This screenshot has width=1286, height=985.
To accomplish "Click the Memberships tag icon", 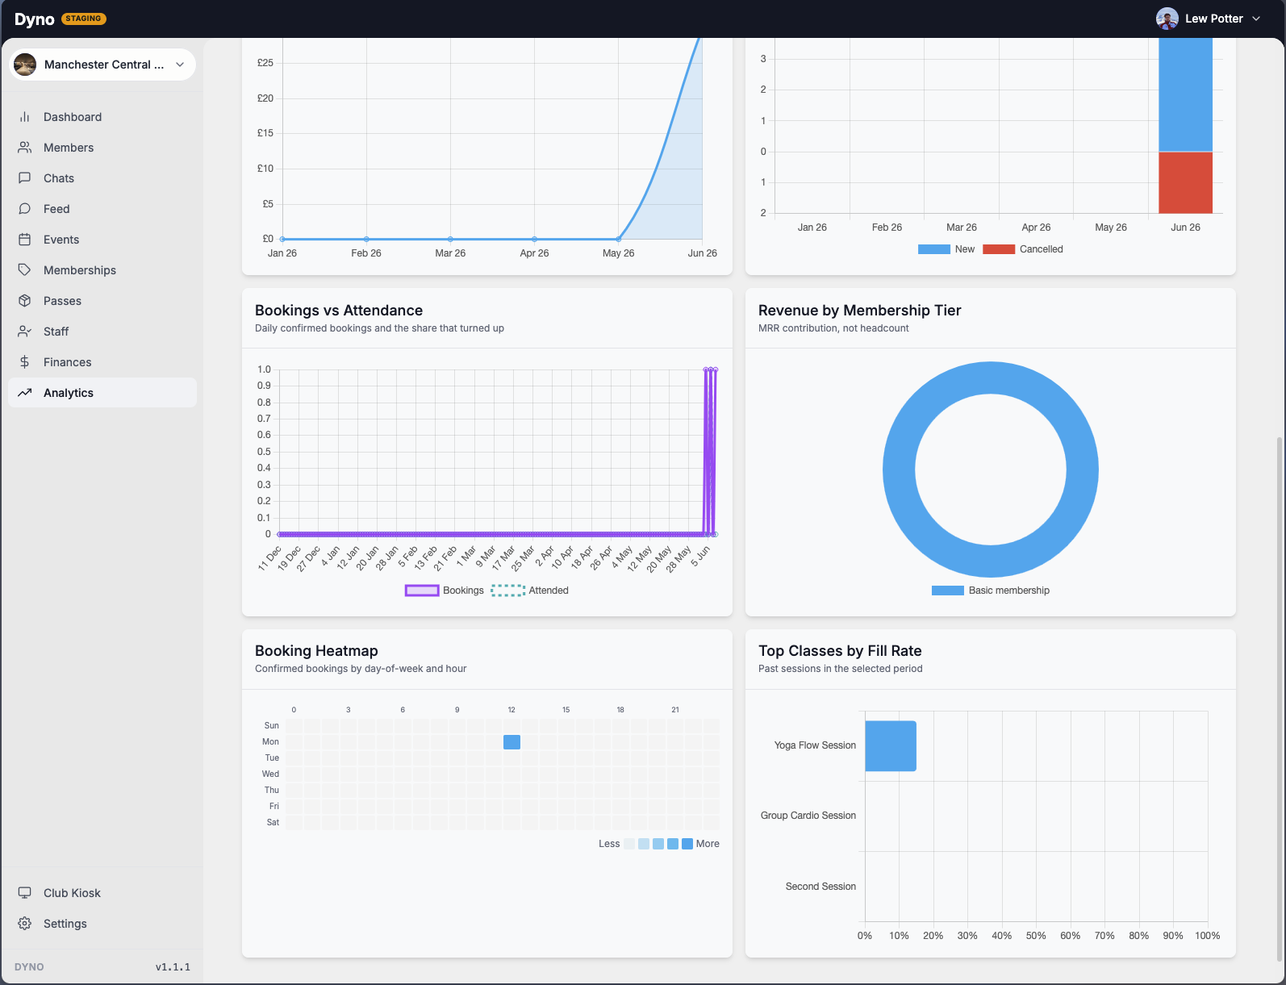I will coord(25,270).
